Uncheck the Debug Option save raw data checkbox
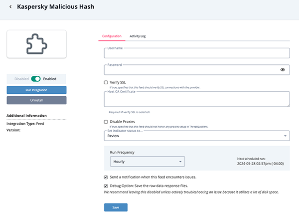This screenshot has height=214, width=299. [x=106, y=186]
